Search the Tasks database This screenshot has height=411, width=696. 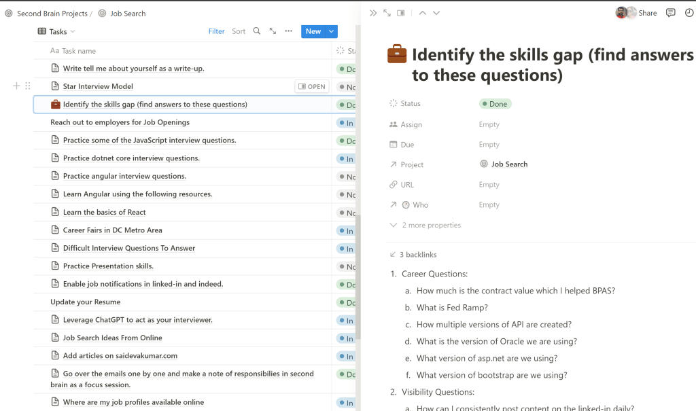pyautogui.click(x=256, y=31)
